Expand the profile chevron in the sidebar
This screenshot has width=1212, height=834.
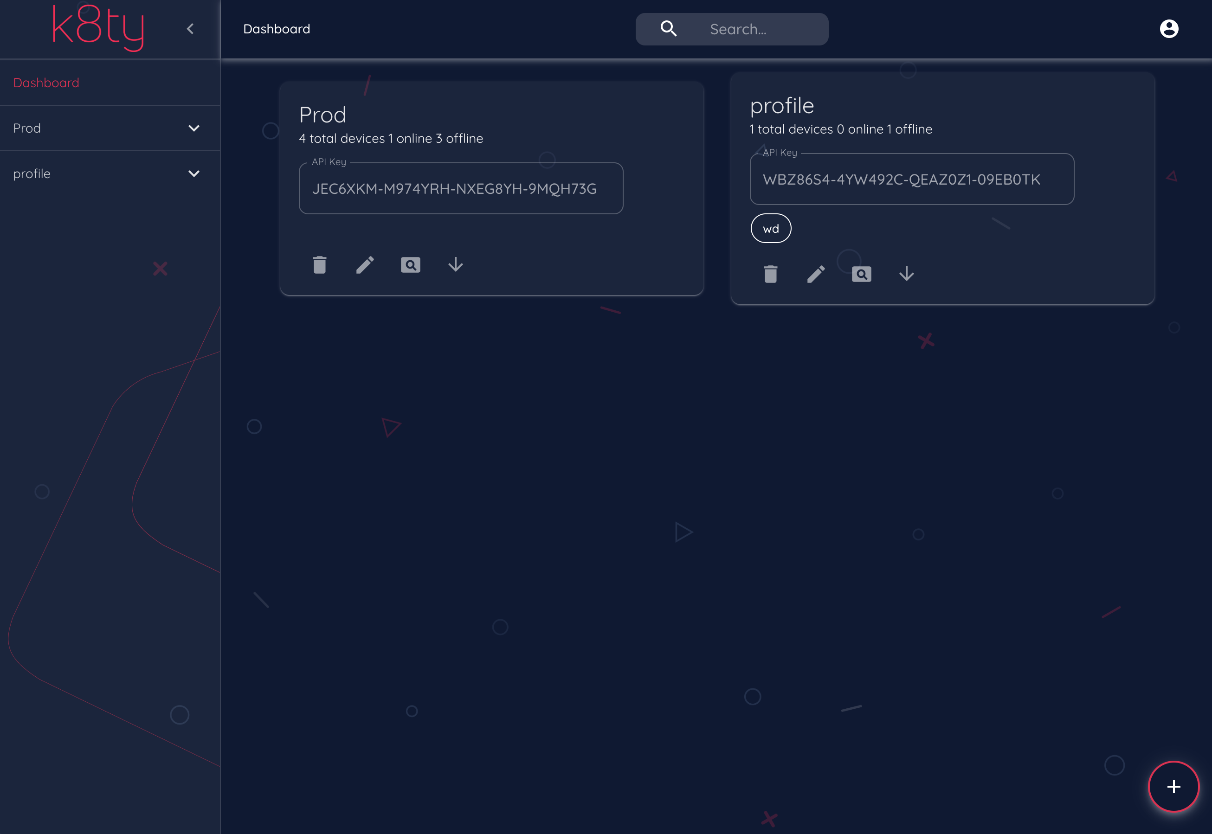[194, 174]
